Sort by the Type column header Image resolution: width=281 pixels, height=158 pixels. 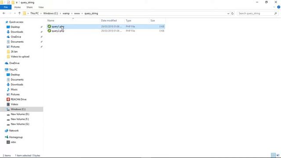137,21
